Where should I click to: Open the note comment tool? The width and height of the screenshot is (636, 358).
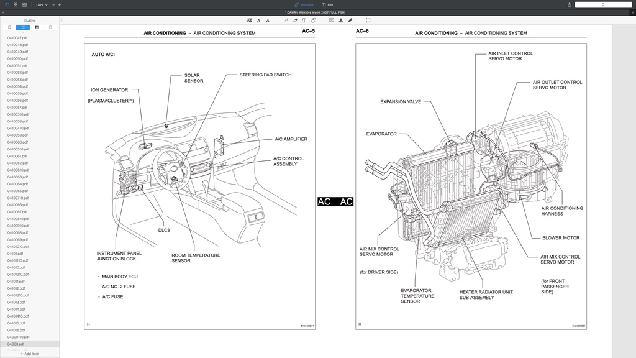click(331, 20)
